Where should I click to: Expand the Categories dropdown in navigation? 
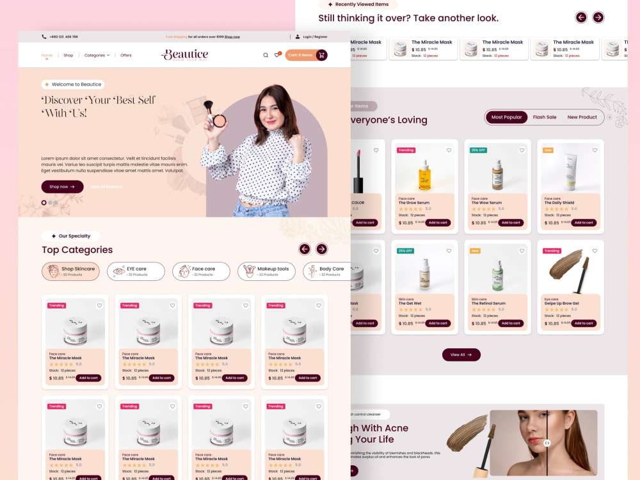pos(97,55)
